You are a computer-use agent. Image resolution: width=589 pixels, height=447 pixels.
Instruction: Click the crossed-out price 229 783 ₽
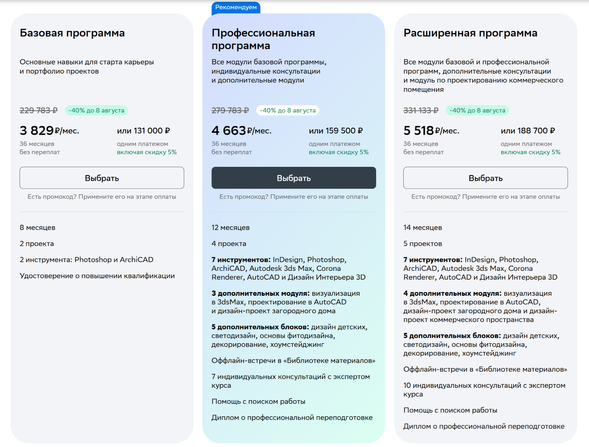coord(39,110)
